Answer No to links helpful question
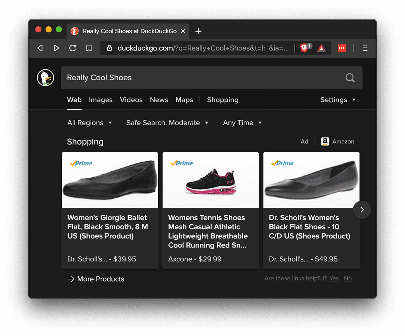The width and height of the screenshot is (405, 336). coord(348,278)
